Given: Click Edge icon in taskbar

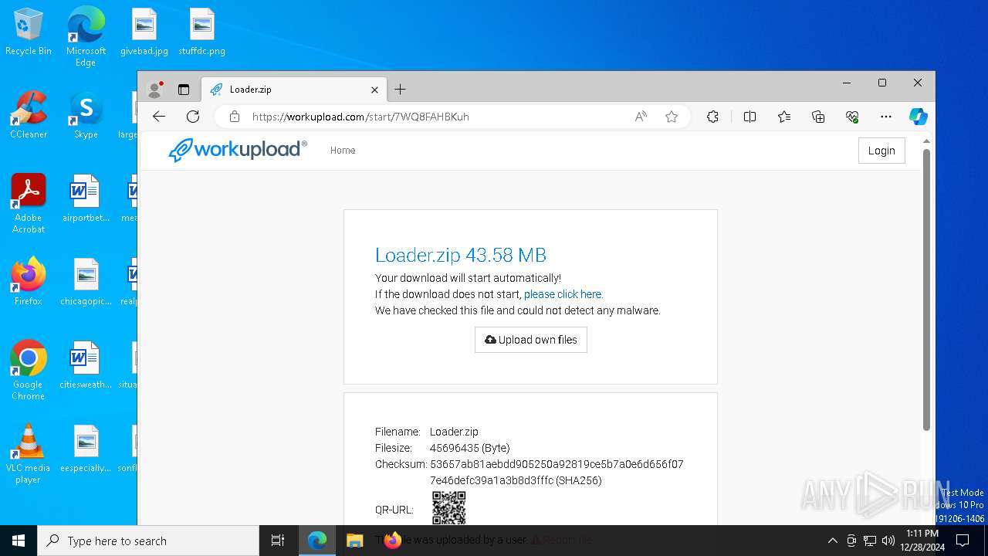Looking at the screenshot, I should coord(317,541).
